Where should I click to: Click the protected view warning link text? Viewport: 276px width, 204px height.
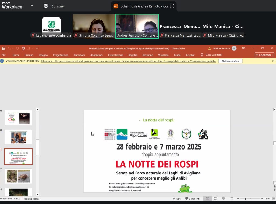click(128, 61)
